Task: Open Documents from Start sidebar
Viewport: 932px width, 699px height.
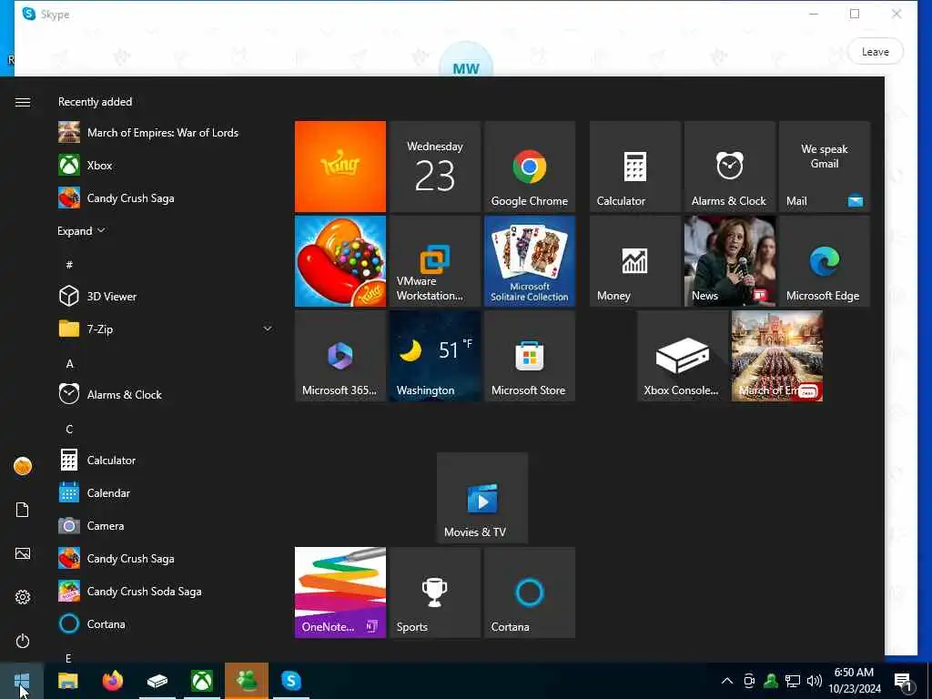Action: tap(23, 510)
